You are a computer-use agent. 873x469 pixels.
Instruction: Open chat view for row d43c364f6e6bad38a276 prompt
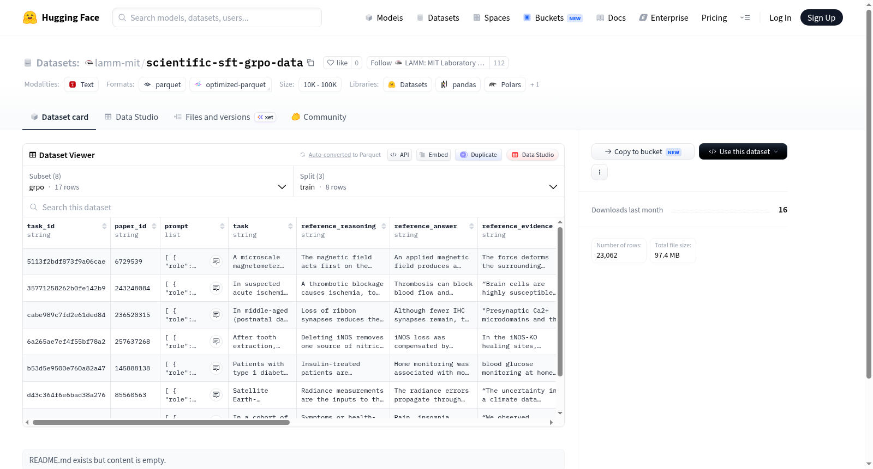click(216, 395)
